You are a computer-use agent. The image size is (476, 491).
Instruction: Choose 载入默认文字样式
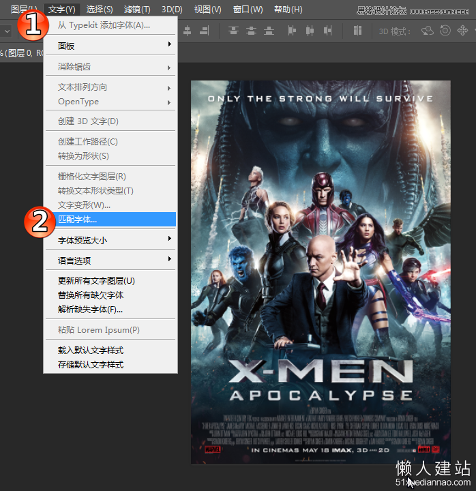click(x=110, y=351)
